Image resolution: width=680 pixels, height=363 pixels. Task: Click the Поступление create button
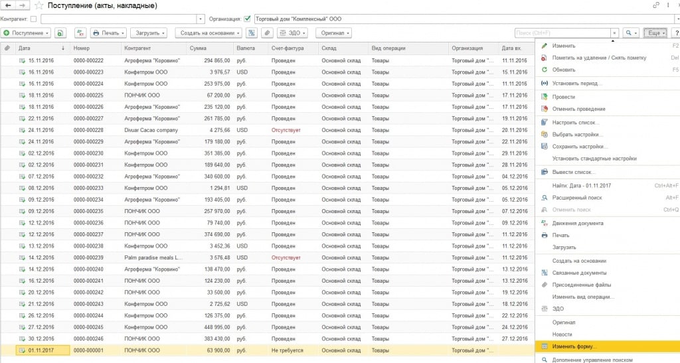[27, 33]
